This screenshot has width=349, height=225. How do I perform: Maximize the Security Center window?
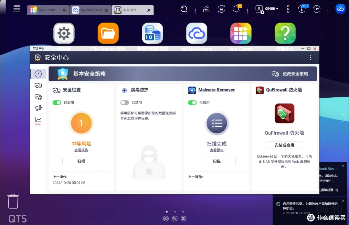point(309,49)
